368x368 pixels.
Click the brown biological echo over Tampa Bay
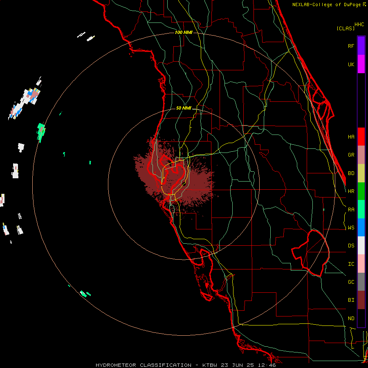(x=175, y=178)
